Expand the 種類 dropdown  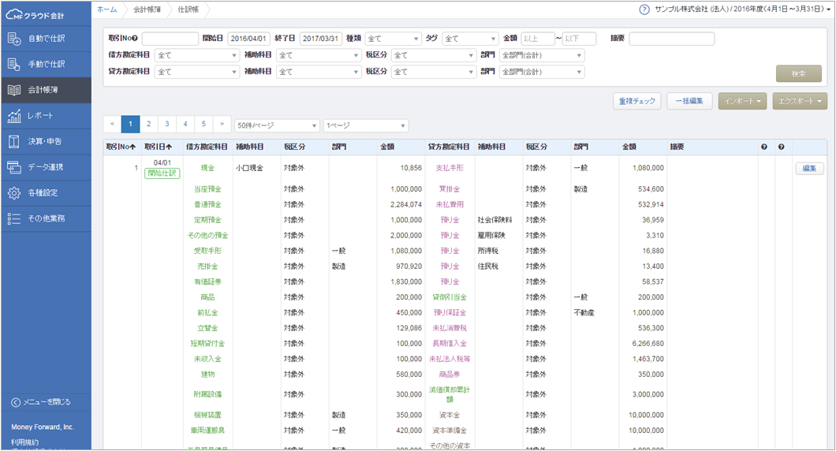pyautogui.click(x=393, y=39)
